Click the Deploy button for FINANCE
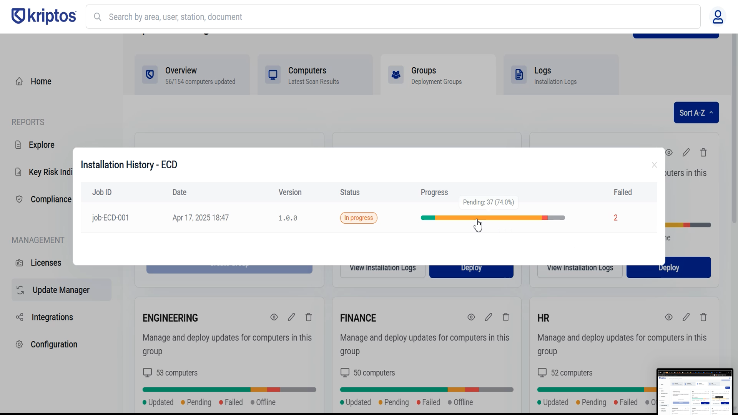The height and width of the screenshot is (415, 738). tap(471, 267)
